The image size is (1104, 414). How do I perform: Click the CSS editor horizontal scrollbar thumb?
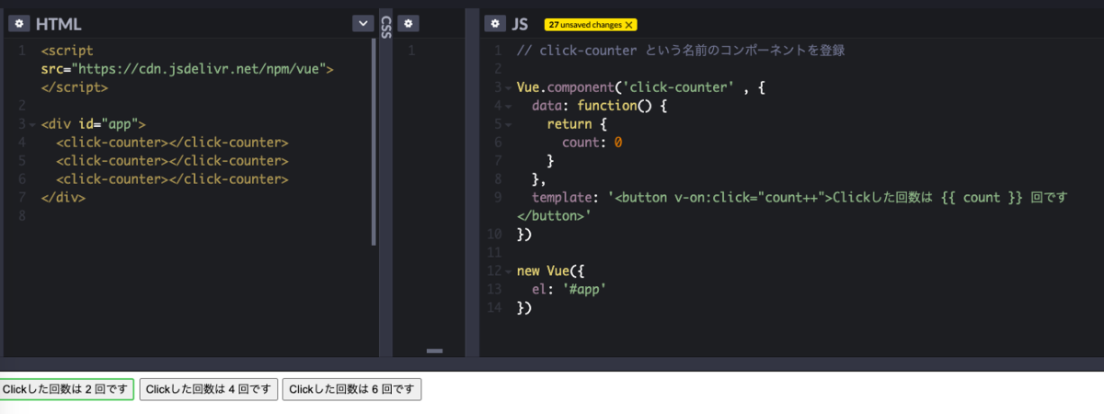pyautogui.click(x=434, y=351)
